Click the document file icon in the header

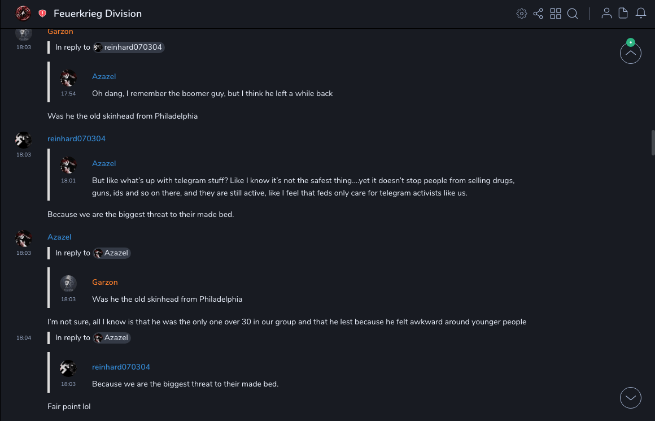(x=623, y=14)
